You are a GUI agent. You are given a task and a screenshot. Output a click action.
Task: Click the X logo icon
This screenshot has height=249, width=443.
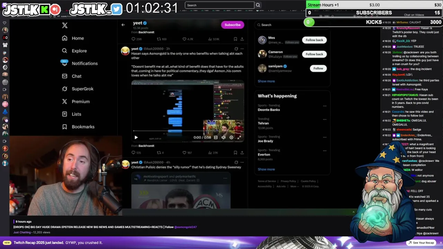[x=65, y=25]
